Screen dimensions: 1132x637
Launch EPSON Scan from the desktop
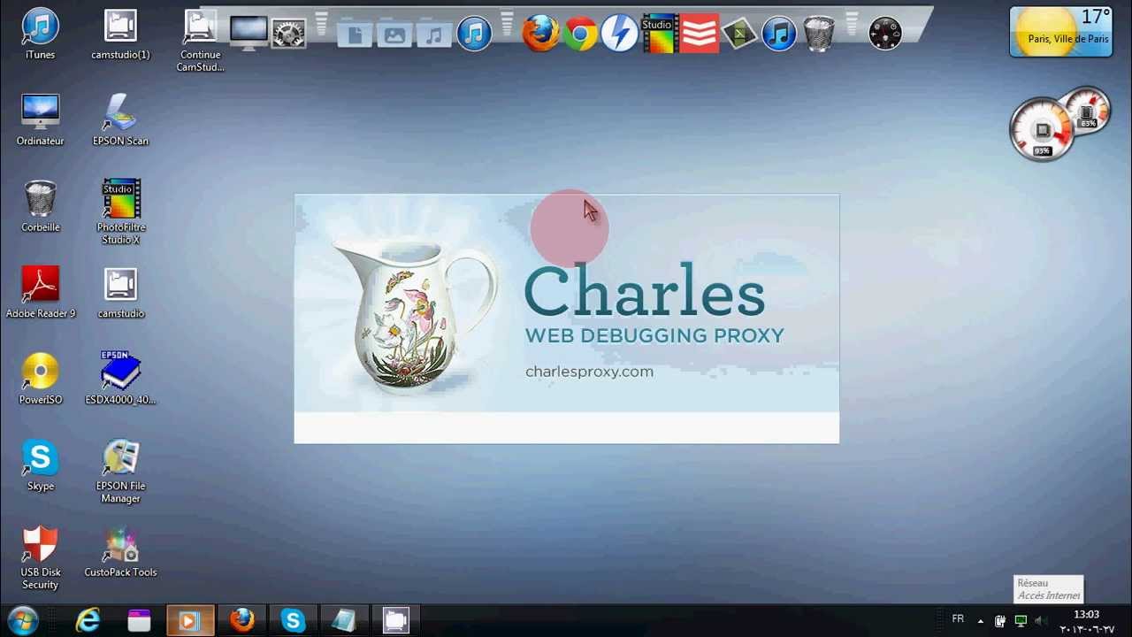click(120, 119)
